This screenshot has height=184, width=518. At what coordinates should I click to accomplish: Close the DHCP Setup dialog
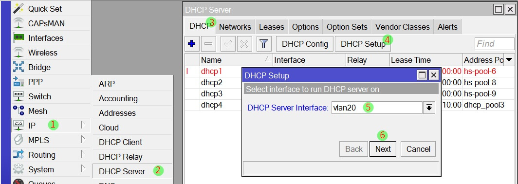pyautogui.click(x=433, y=75)
